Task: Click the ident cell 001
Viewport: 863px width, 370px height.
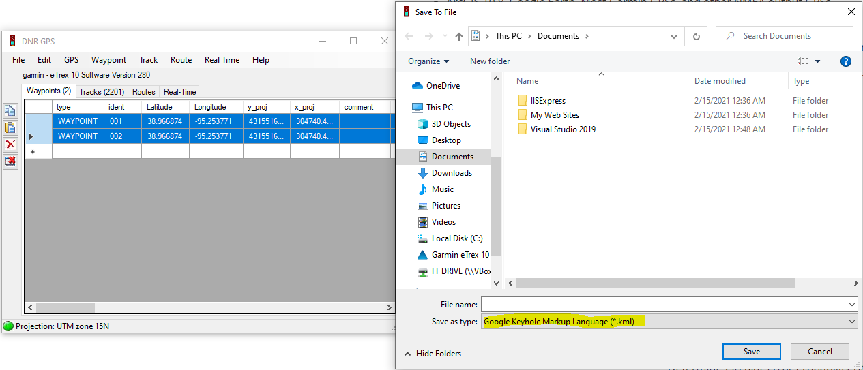Action: tap(123, 121)
